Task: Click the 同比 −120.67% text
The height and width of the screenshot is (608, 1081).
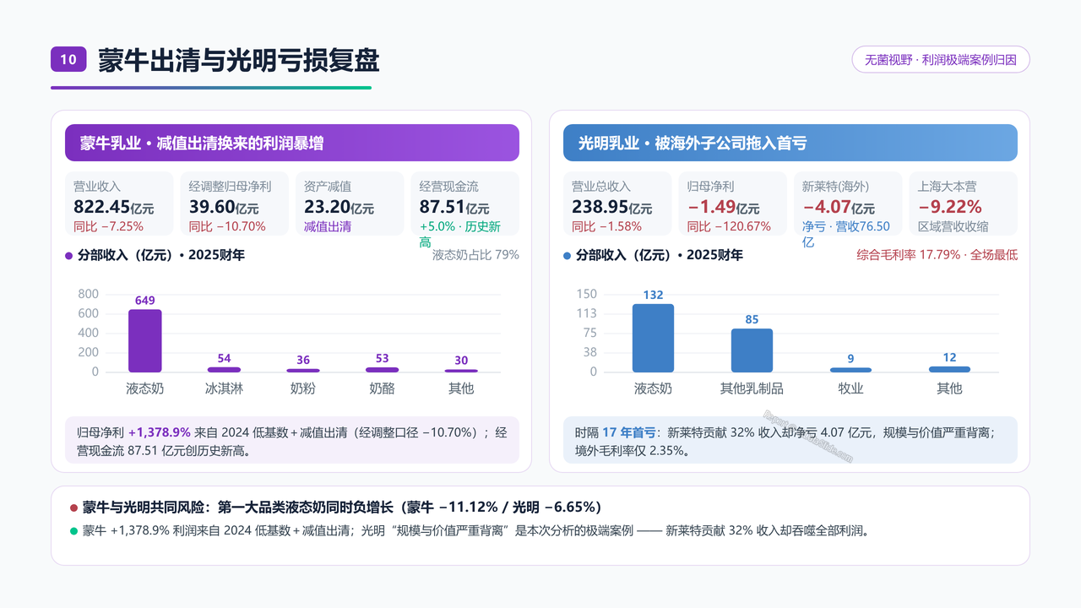Action: click(729, 226)
